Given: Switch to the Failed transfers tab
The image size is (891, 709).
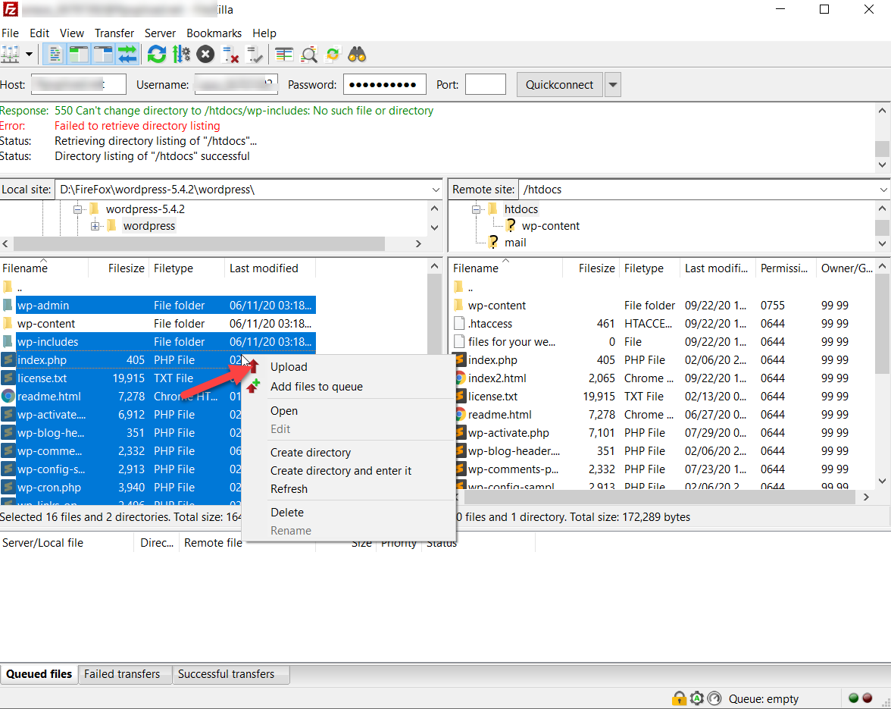Looking at the screenshot, I should (x=122, y=674).
